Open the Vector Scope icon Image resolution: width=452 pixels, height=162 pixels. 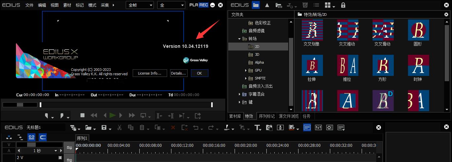330,127
